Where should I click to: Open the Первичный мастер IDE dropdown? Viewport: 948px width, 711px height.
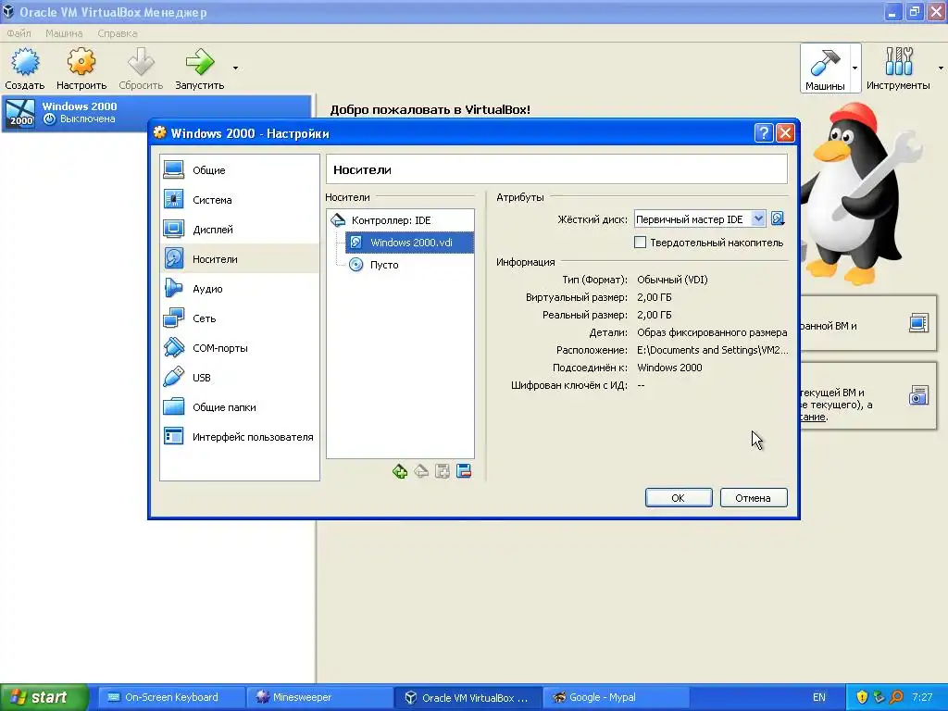[700, 219]
